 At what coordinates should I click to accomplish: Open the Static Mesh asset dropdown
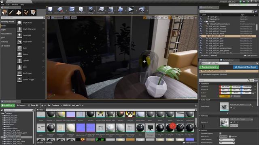click(240, 105)
